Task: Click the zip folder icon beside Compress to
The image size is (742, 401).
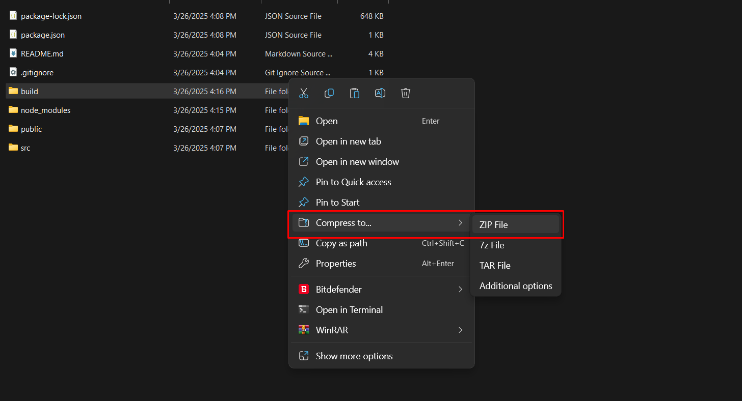Action: click(x=304, y=223)
